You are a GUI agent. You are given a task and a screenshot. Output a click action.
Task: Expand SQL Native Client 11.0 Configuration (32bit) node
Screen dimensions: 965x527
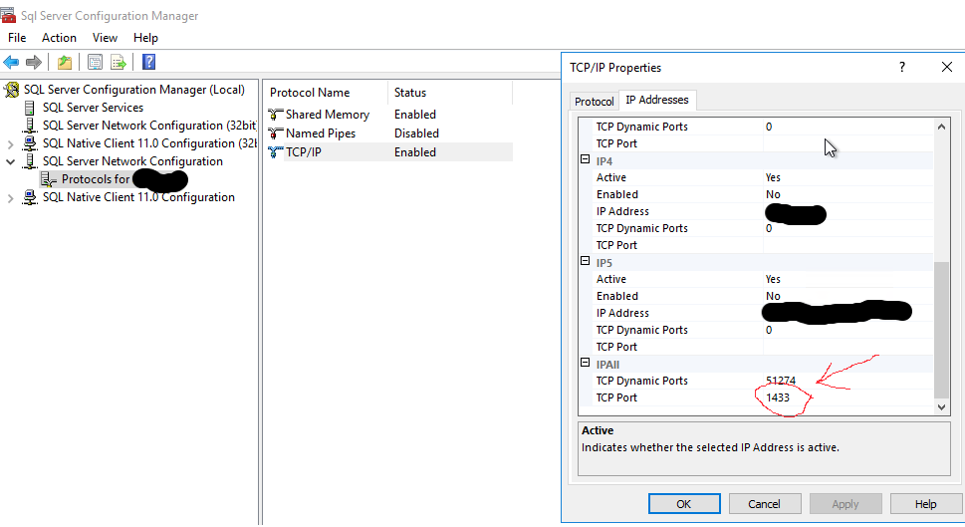(10, 144)
